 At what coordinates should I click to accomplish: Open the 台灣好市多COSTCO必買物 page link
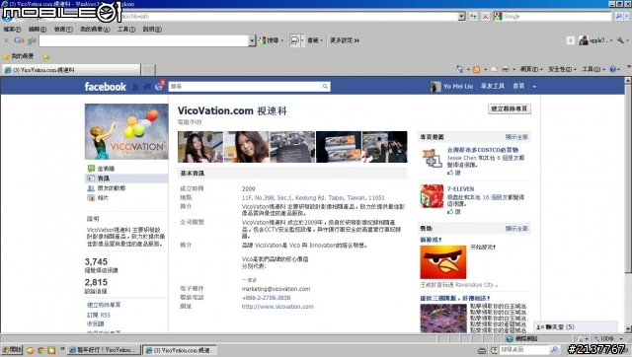pyautogui.click(x=483, y=150)
